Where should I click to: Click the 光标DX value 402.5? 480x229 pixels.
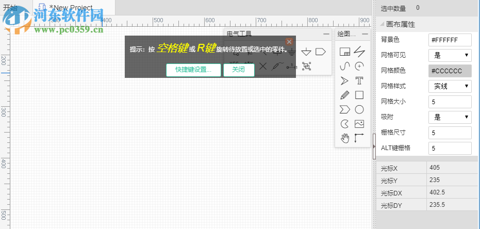pos(437,192)
